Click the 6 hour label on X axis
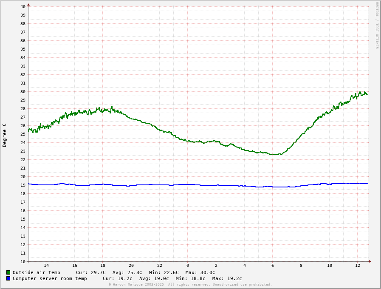The width and height of the screenshot is (381, 289). point(273,266)
